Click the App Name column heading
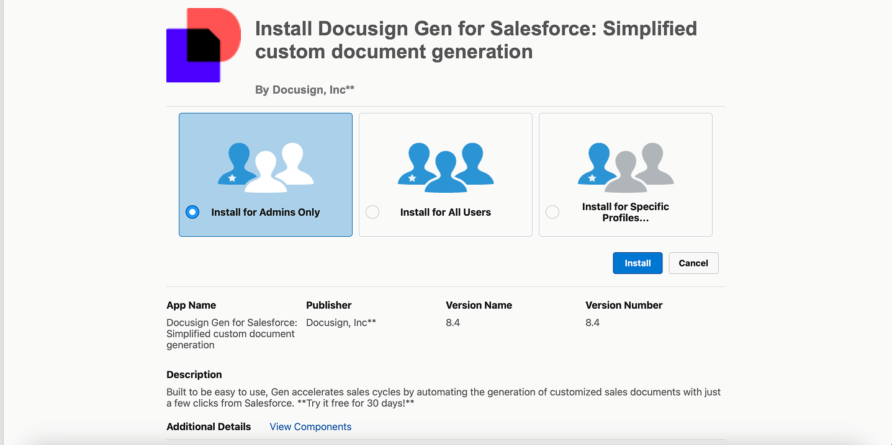Viewport: 892px width, 445px height. click(191, 305)
